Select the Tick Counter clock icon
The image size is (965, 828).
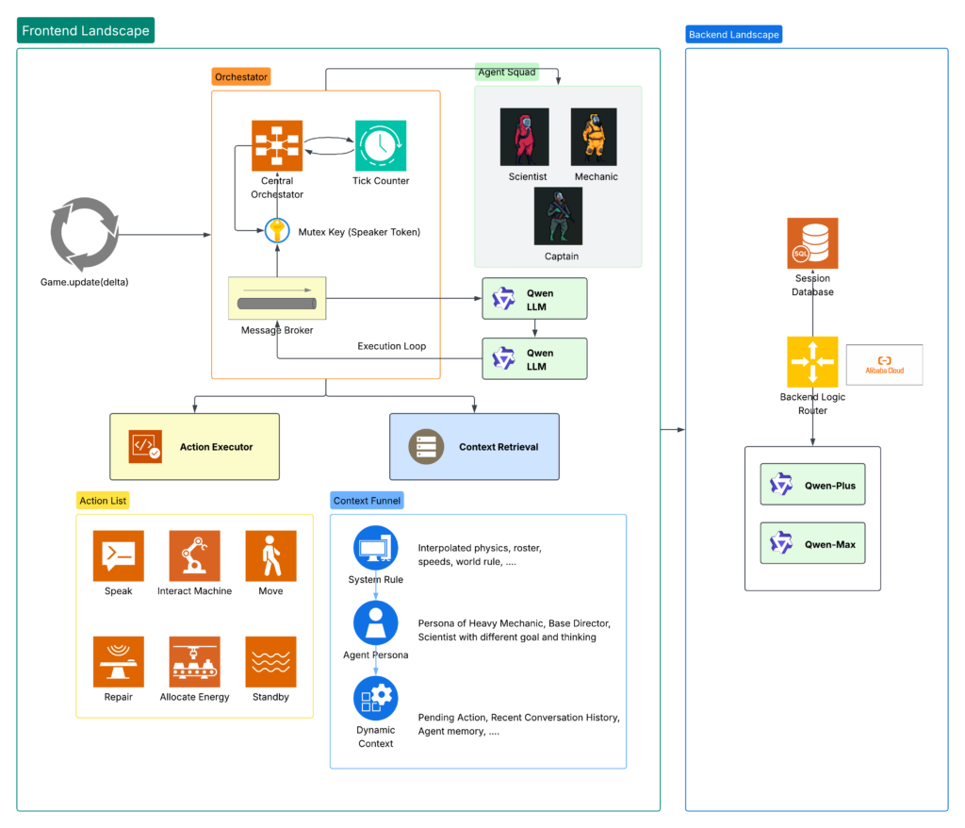click(381, 145)
